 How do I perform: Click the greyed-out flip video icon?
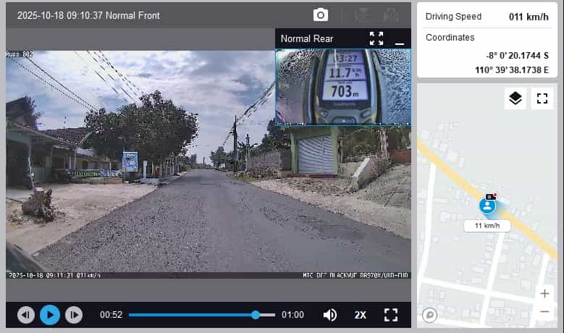pyautogui.click(x=363, y=15)
